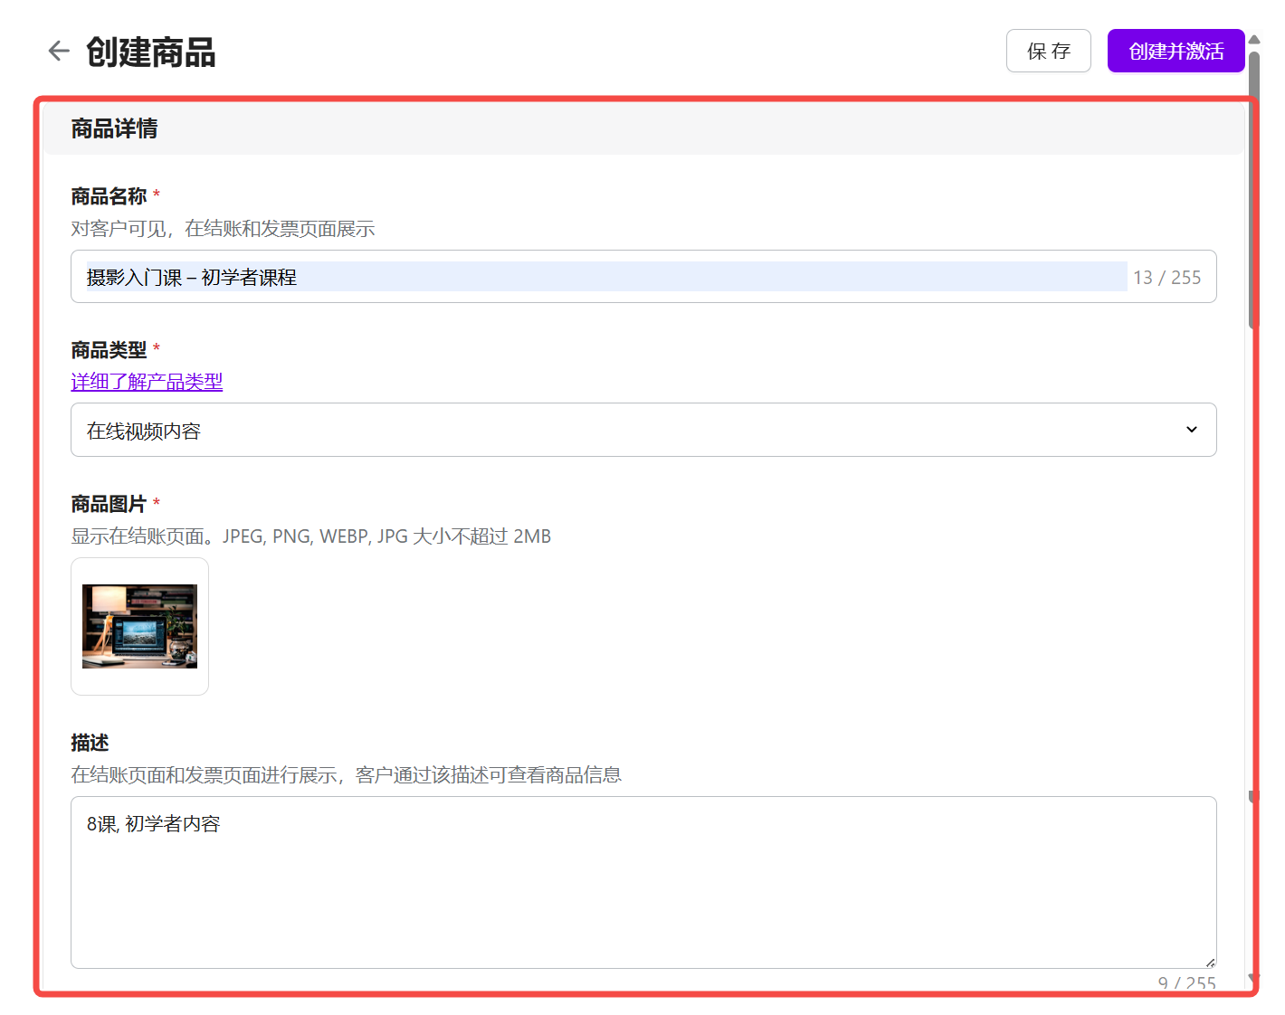Click the uploaded product image thumbnail
Screen dimensions: 1285x1015
point(139,626)
